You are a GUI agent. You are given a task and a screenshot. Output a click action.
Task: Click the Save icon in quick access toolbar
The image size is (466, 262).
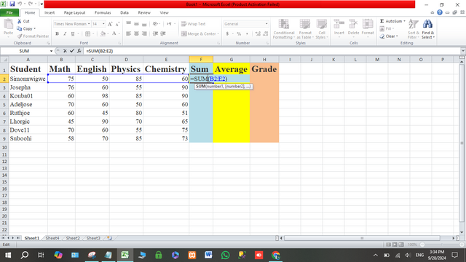[x=12, y=4]
